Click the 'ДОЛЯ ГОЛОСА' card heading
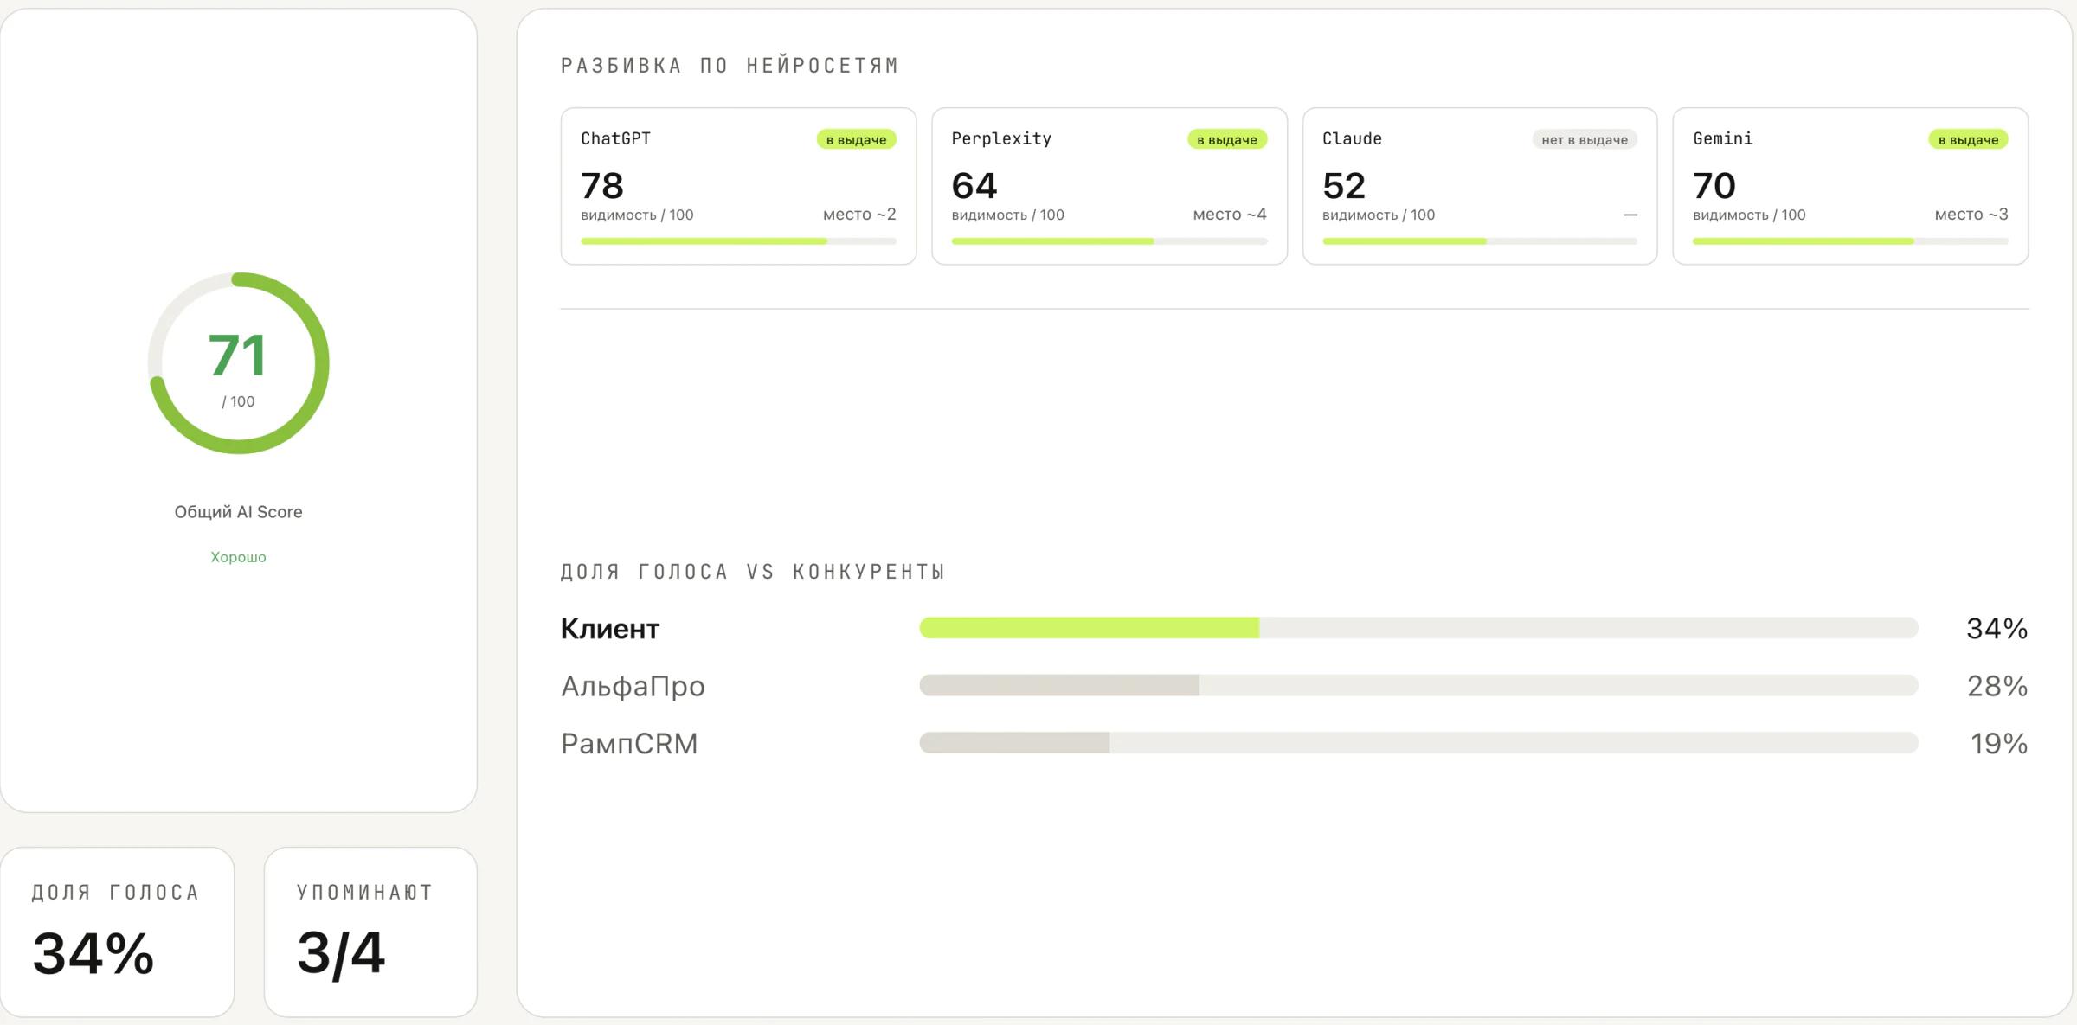2077x1025 pixels. (x=116, y=893)
